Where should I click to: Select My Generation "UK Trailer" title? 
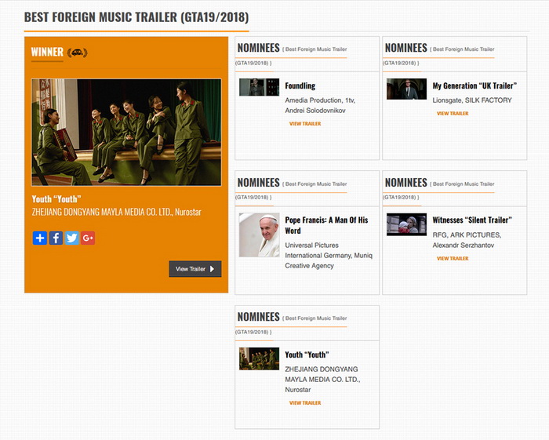pyautogui.click(x=474, y=85)
